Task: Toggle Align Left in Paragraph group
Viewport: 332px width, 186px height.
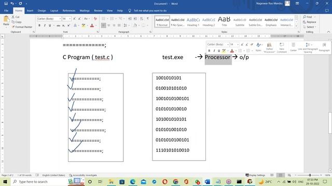Action: pos(103,25)
